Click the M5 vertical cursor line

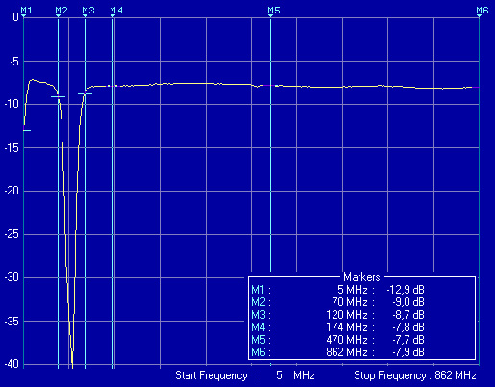(x=270, y=144)
